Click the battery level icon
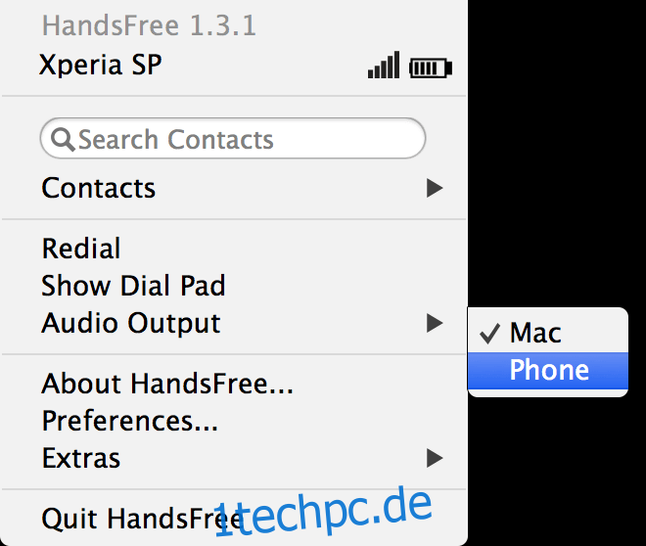 (431, 68)
